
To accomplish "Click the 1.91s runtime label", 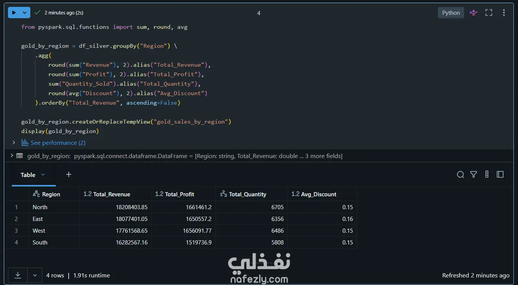I will coord(91,276).
